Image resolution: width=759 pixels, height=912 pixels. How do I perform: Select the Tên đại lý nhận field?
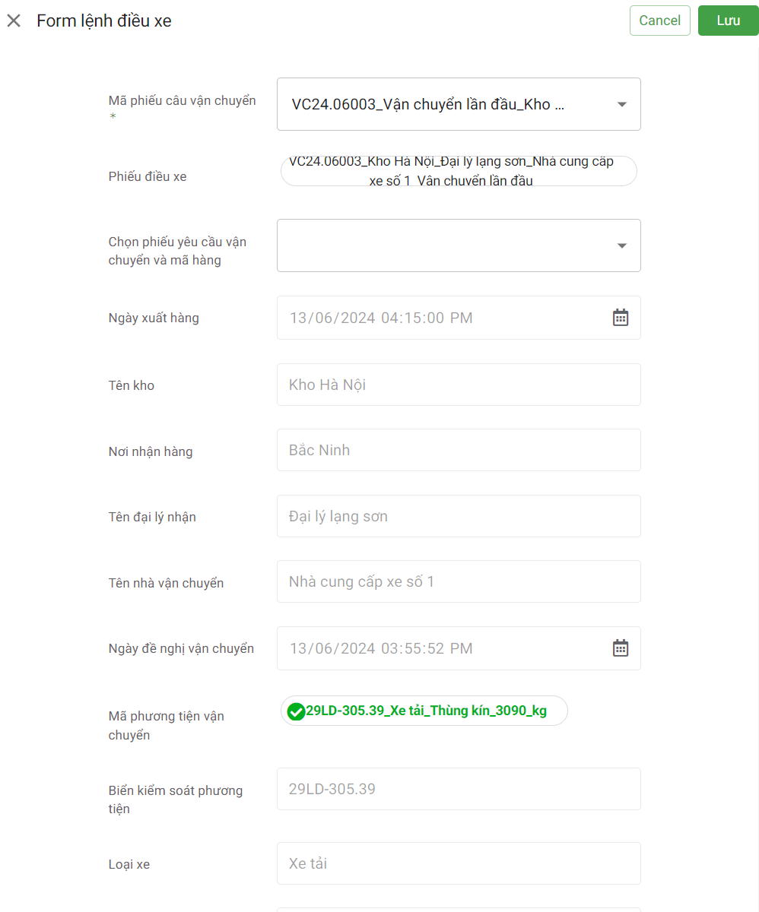click(459, 516)
